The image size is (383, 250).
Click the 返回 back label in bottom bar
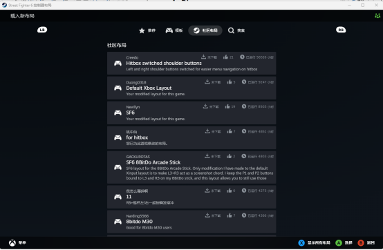point(371,242)
